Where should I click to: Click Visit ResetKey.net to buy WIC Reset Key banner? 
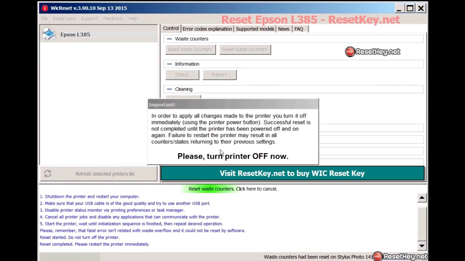[292, 173]
